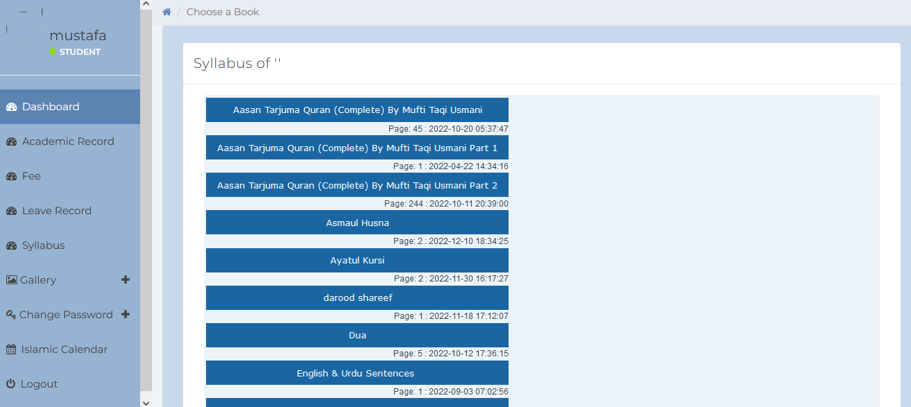Screen dimensions: 911x407
Task: Click the Syllabus of heading
Action: (237, 63)
